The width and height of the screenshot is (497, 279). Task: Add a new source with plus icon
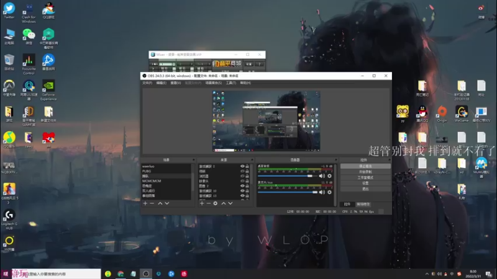202,203
